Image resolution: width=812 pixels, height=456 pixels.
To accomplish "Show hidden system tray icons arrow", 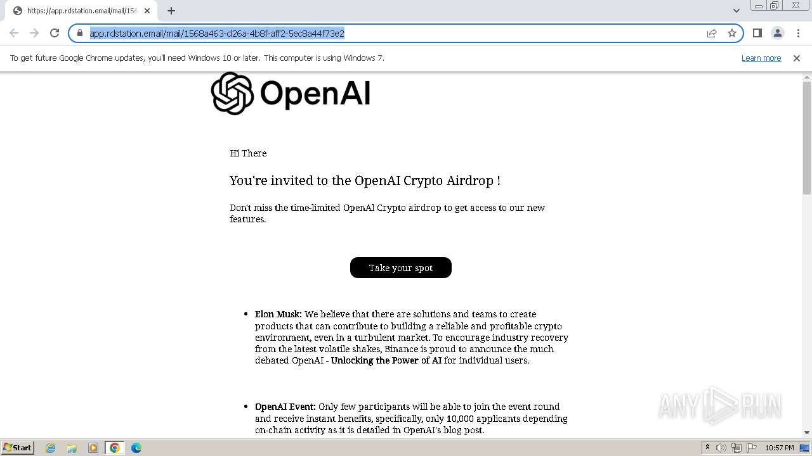I will coord(707,447).
